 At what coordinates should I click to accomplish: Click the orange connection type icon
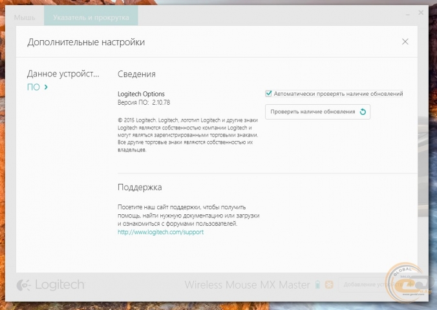329,285
